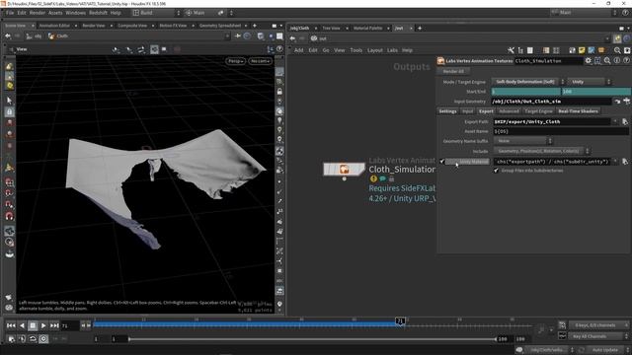Jump to the first frame
Screen dimensions: 632x355
11,325
